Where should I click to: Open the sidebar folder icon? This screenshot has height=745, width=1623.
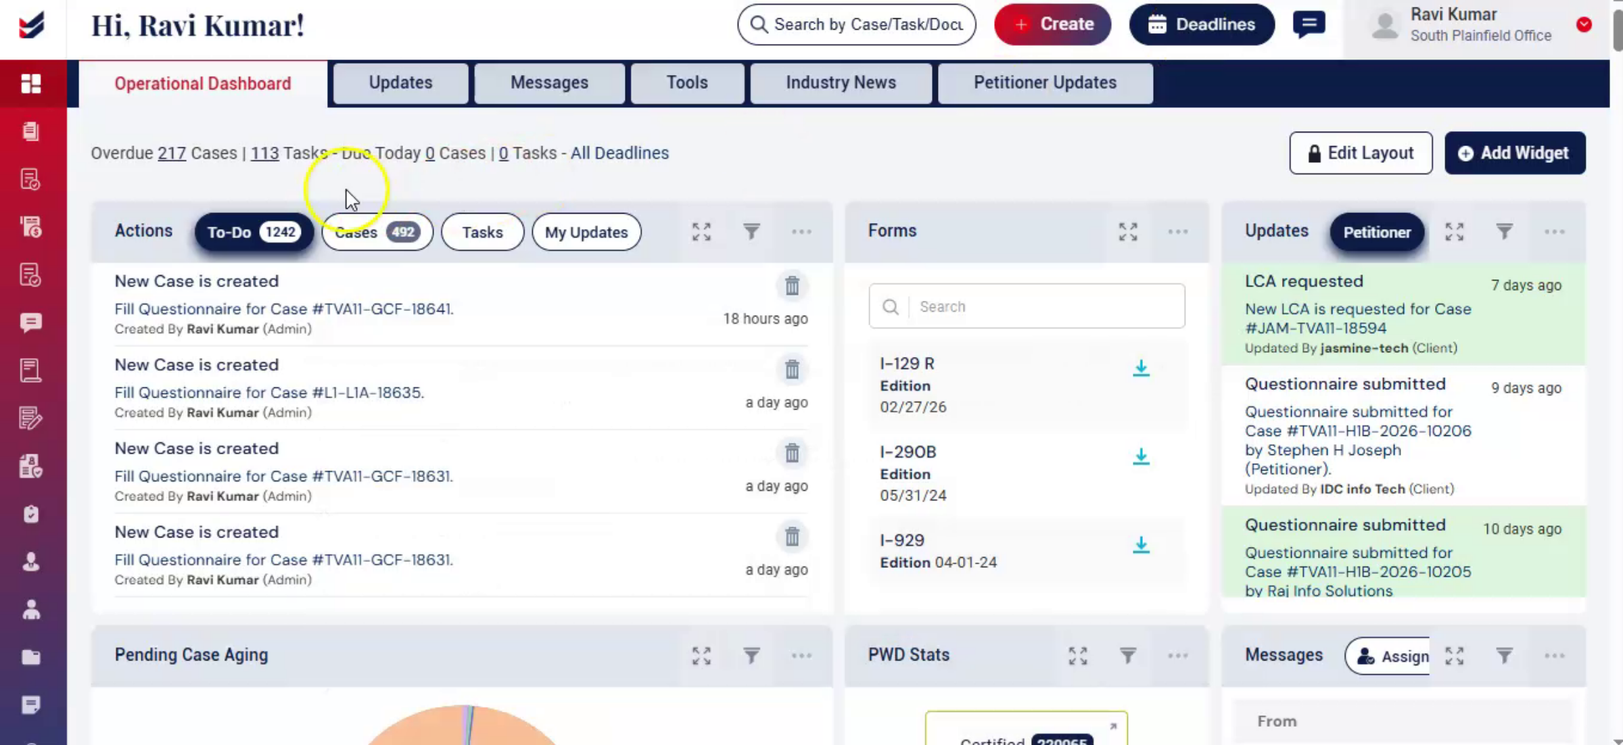31,657
